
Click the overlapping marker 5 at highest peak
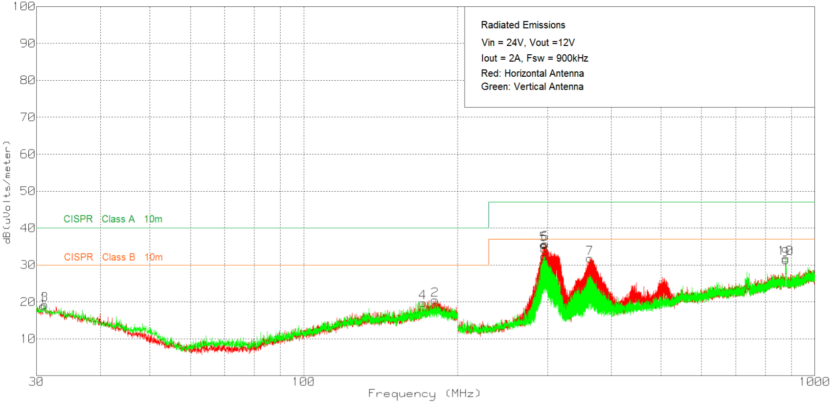[543, 237]
